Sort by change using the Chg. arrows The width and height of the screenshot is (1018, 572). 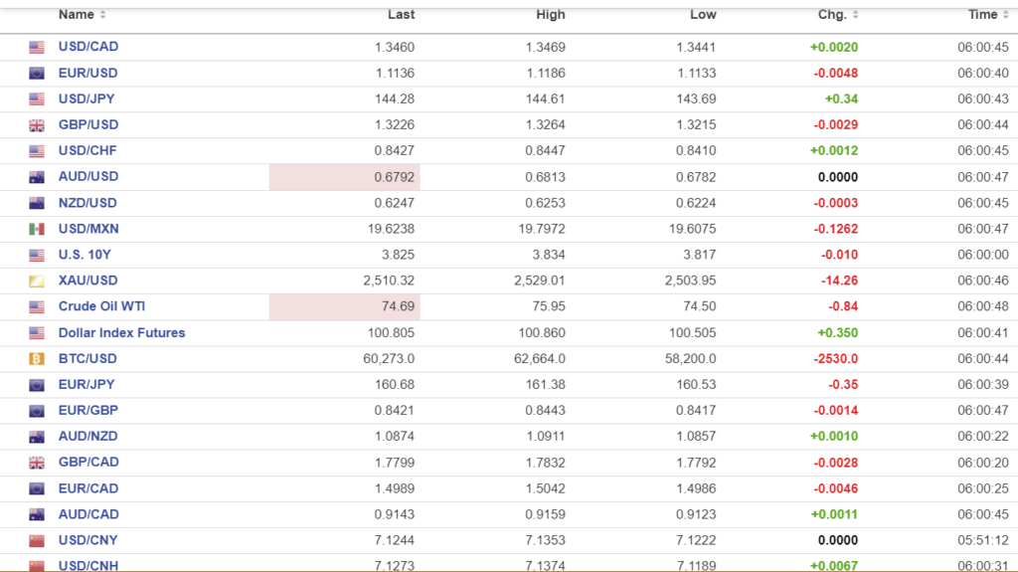(856, 15)
